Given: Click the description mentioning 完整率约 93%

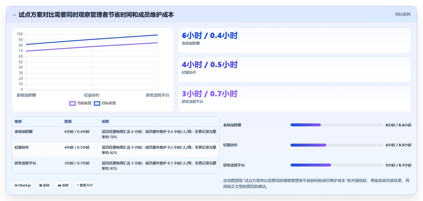Looking at the screenshot, I should [x=159, y=166].
